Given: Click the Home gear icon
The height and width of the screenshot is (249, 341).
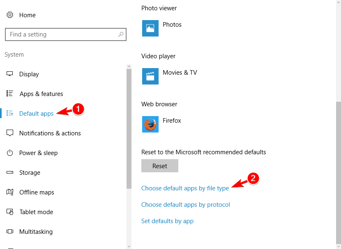Looking at the screenshot, I should pos(10,15).
